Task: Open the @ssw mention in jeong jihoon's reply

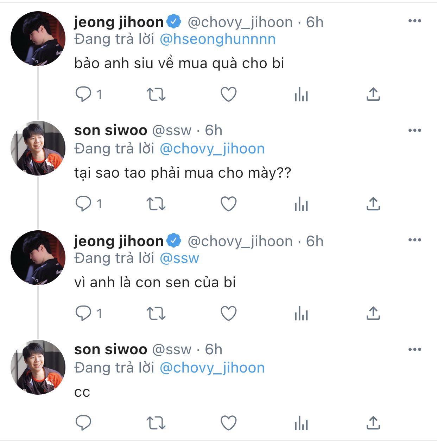Action: tap(179, 258)
